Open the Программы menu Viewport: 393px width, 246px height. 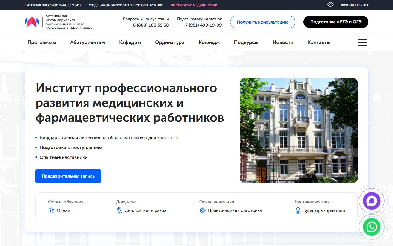(42, 42)
